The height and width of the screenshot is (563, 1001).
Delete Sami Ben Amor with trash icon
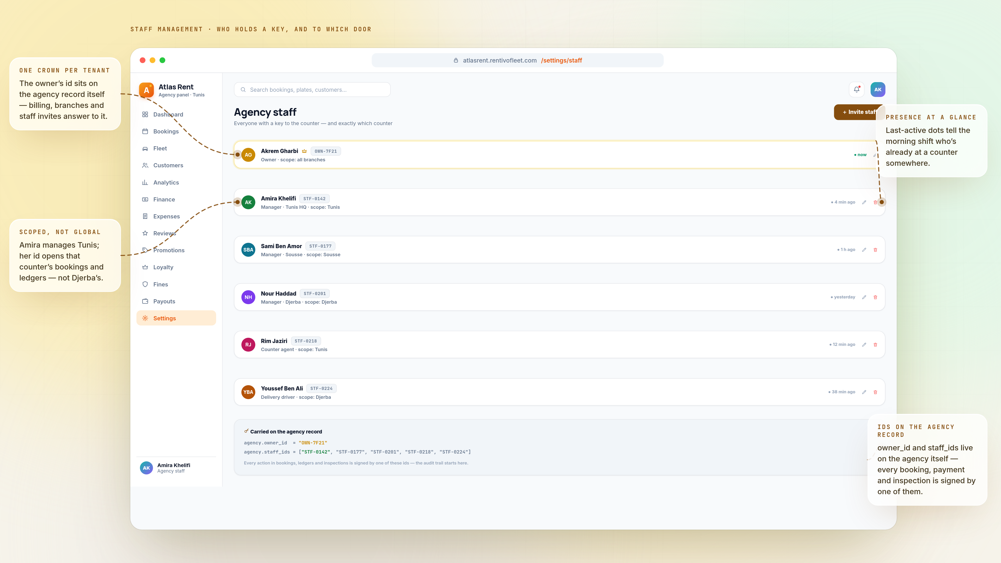[x=876, y=250]
